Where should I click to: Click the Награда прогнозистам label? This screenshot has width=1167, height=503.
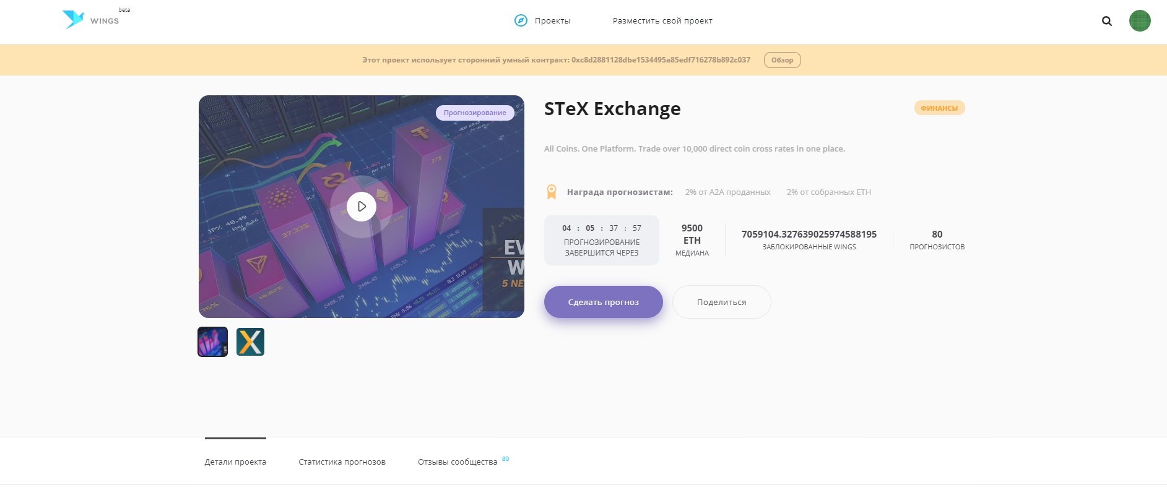(x=620, y=192)
